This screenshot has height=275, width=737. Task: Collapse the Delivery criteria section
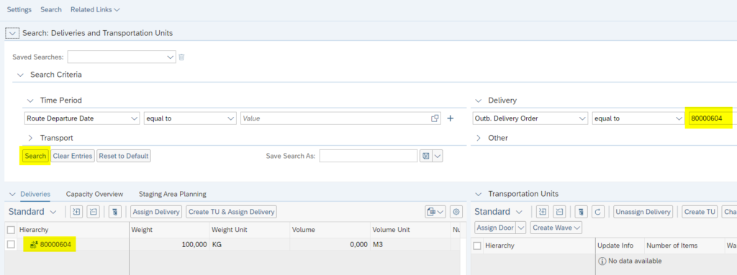coord(479,101)
